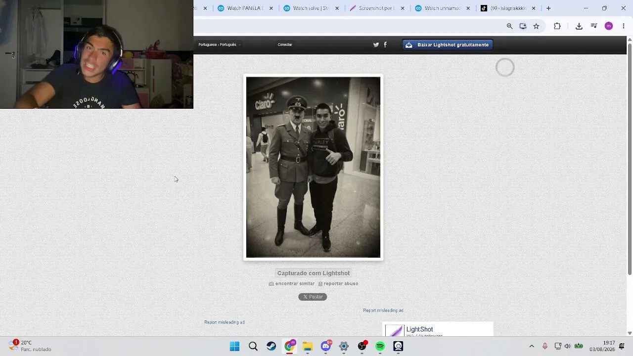Viewport: 633px width, 356px height.
Task: Click the Report misleading ad link above the LightShot box
Action: click(383, 311)
